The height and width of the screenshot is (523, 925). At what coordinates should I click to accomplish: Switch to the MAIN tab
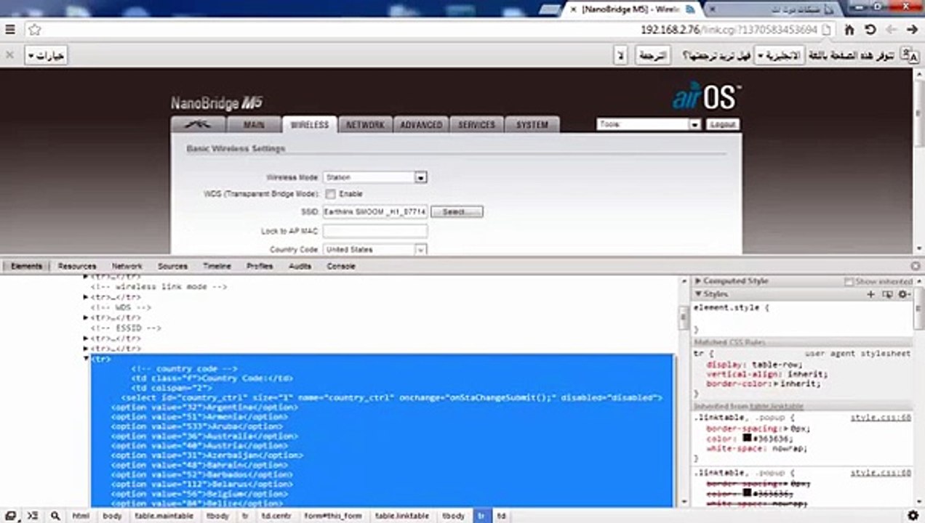(254, 125)
